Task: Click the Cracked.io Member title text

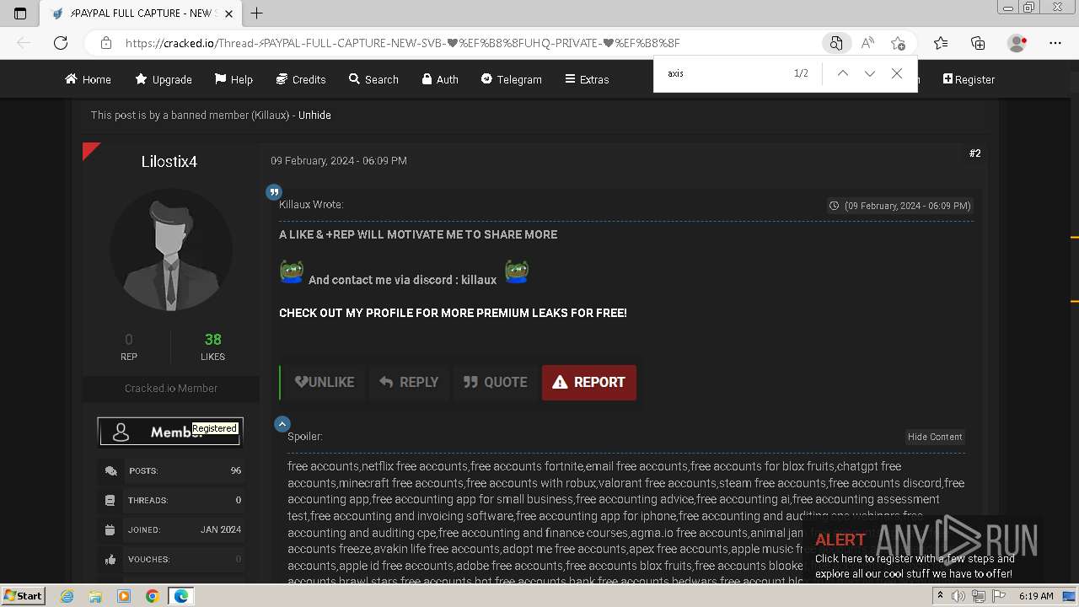Action: click(x=171, y=389)
